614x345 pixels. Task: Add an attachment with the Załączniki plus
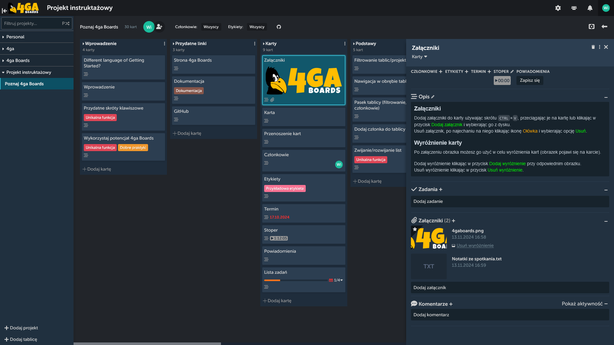453,221
